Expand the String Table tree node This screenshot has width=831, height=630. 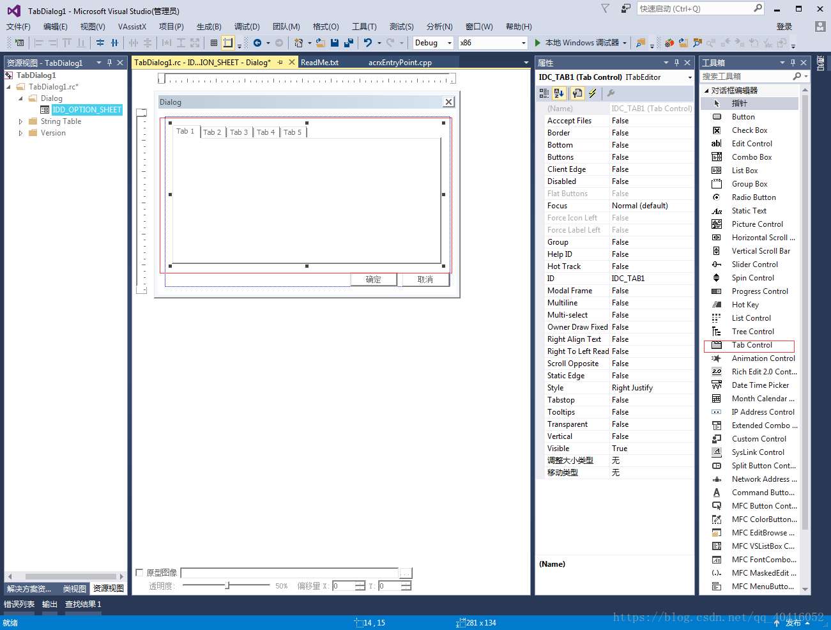click(20, 121)
